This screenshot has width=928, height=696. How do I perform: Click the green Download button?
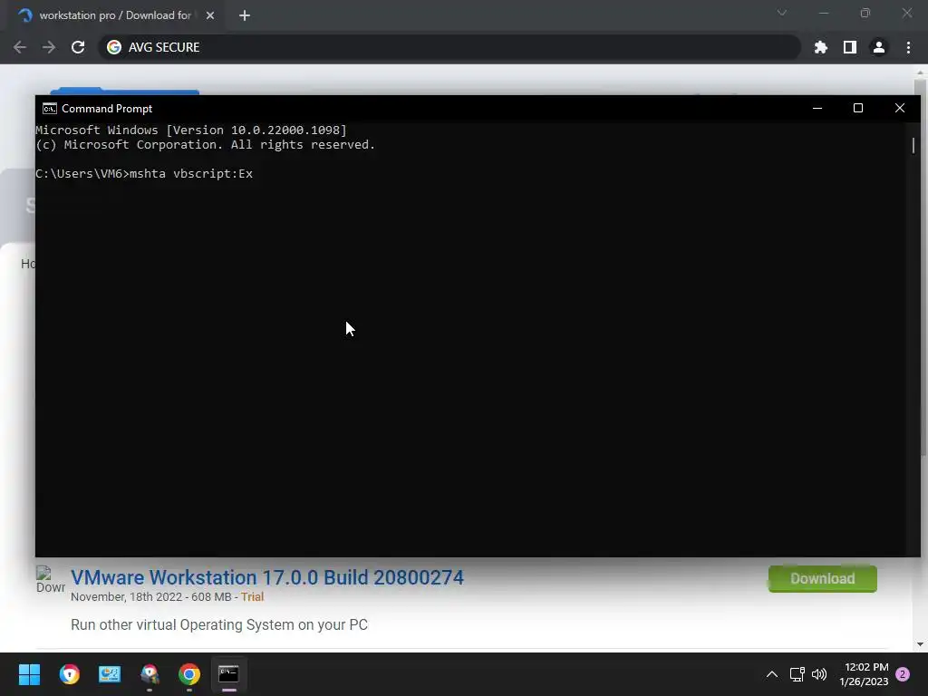coord(823,579)
